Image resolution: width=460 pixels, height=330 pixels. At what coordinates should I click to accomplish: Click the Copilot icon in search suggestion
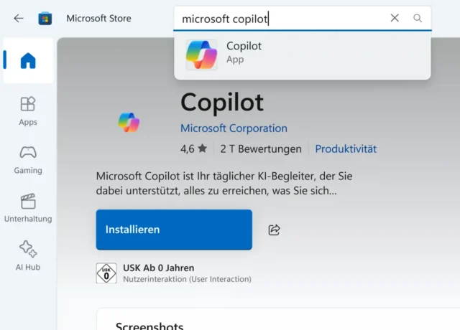click(201, 55)
